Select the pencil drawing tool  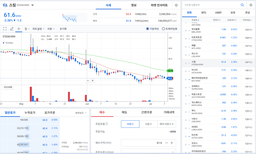[12, 29]
